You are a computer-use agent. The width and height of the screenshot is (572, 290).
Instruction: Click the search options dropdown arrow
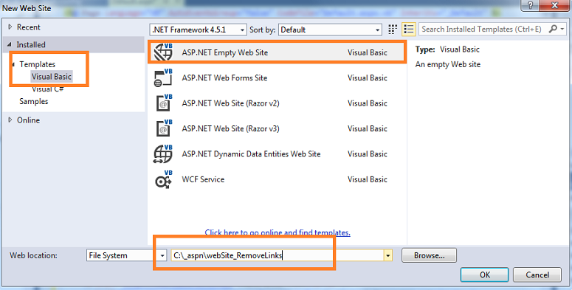(x=562, y=29)
